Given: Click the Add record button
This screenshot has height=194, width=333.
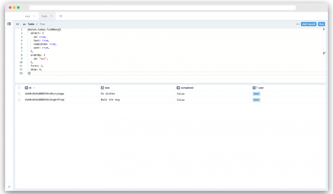Looking at the screenshot, I should click(308, 24).
